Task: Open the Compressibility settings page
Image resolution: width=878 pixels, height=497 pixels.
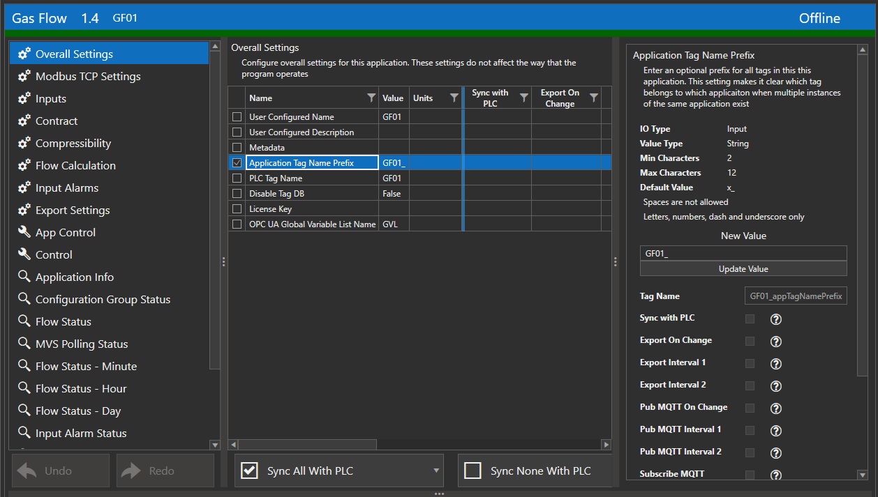Action: point(73,143)
